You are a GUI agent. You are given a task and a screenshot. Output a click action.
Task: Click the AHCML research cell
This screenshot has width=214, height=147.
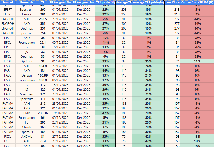pos(27,137)
